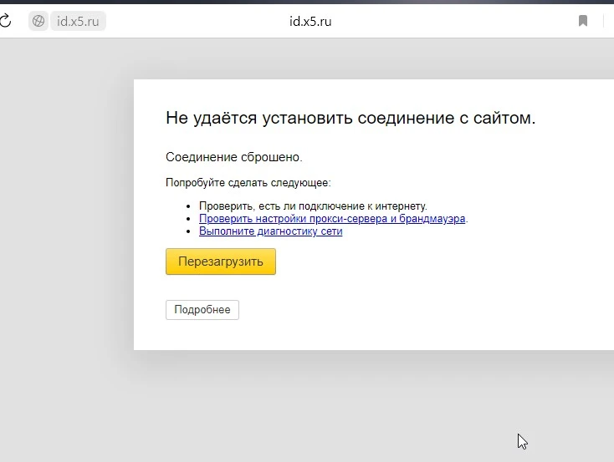Click the reload page icon
Screen dimensions: 614x462
(x=5, y=21)
